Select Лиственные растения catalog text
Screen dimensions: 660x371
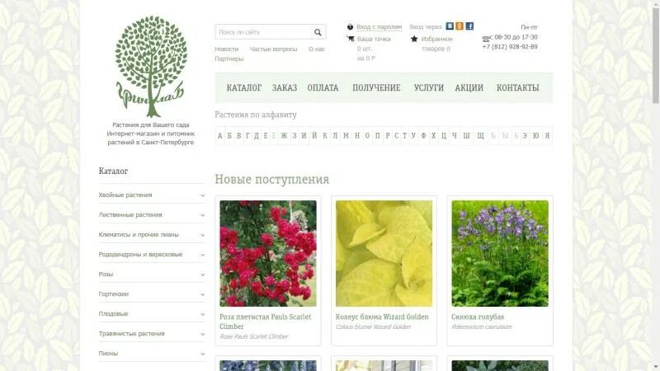click(130, 215)
